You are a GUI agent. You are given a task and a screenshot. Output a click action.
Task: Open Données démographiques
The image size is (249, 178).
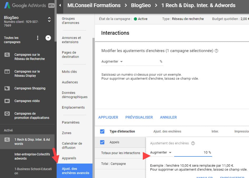(x=75, y=95)
